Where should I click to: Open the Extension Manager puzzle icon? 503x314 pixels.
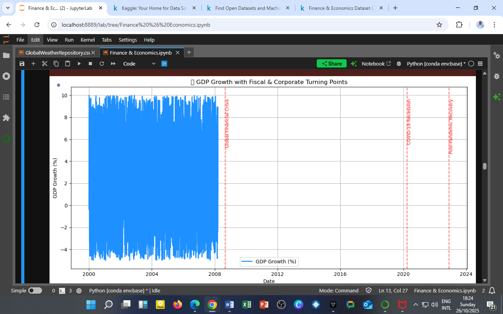[6, 118]
